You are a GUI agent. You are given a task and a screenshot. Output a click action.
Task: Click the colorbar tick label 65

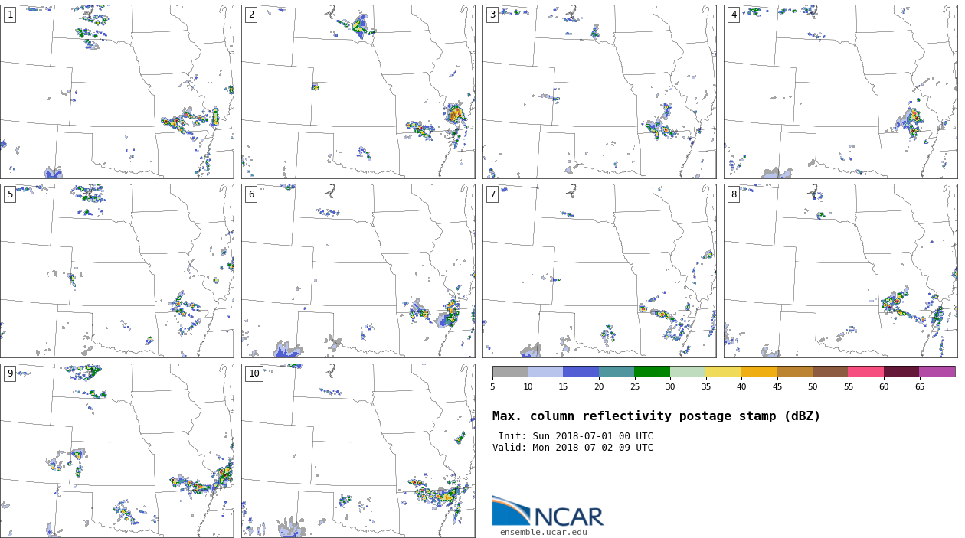pos(919,386)
